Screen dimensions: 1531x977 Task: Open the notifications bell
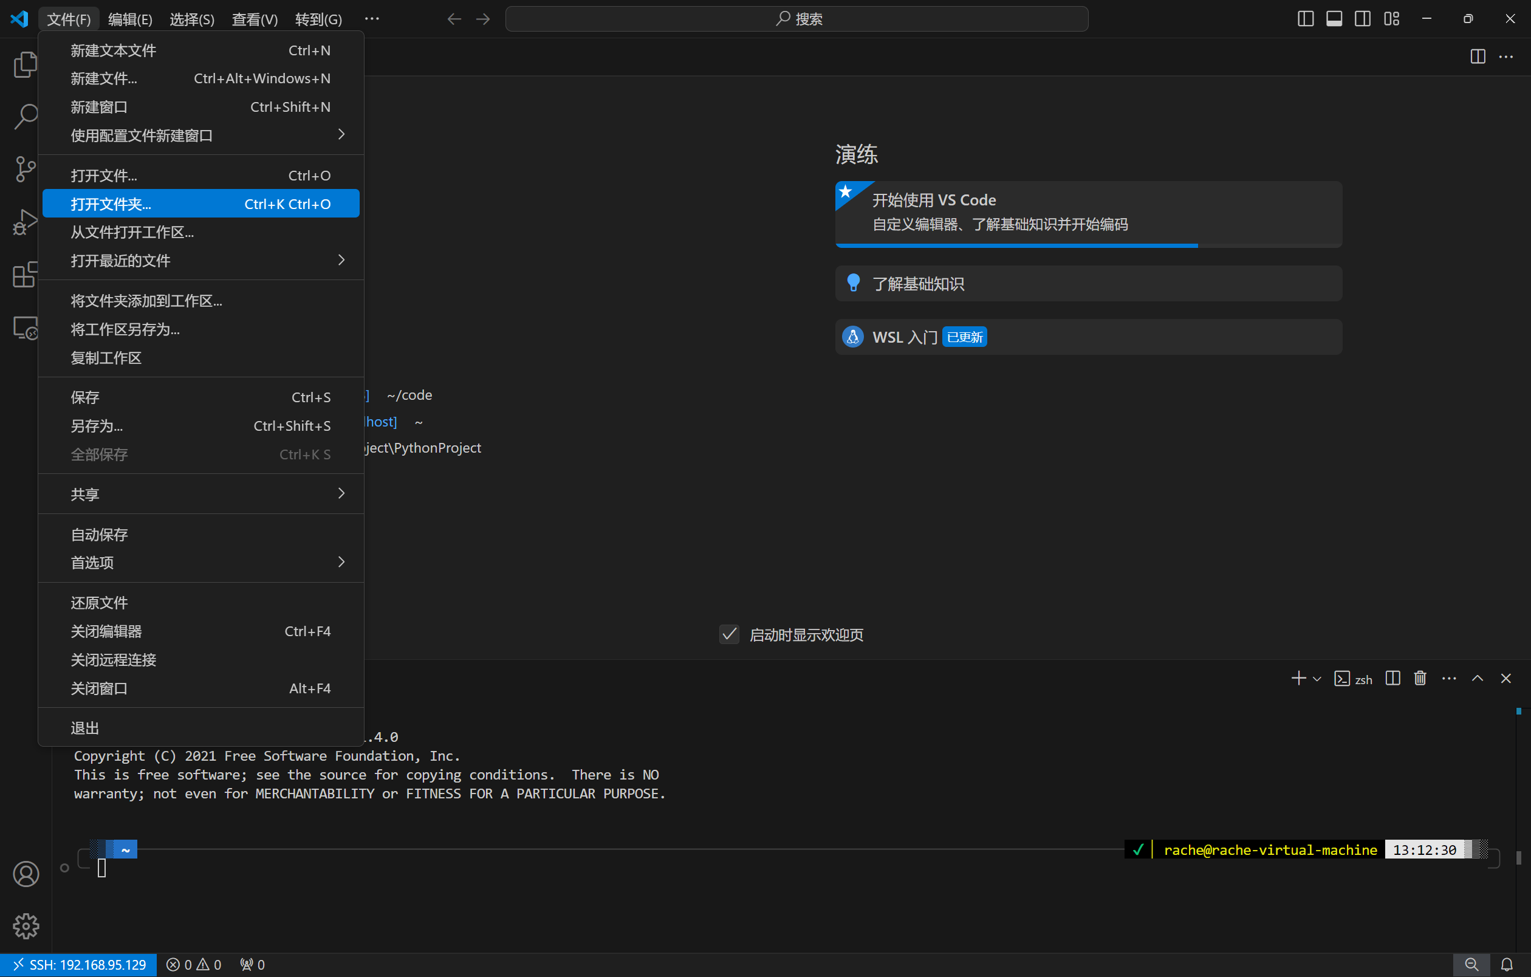pyautogui.click(x=1507, y=965)
